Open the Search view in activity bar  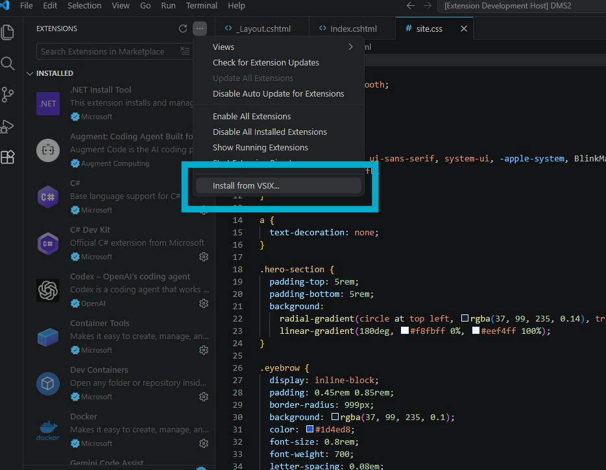click(x=8, y=64)
